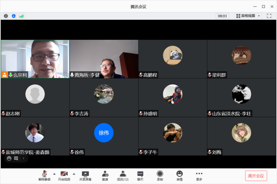Click the orange host icon by 么宗利
Image resolution: width=277 pixels, height=184 pixels.
(x=5, y=75)
